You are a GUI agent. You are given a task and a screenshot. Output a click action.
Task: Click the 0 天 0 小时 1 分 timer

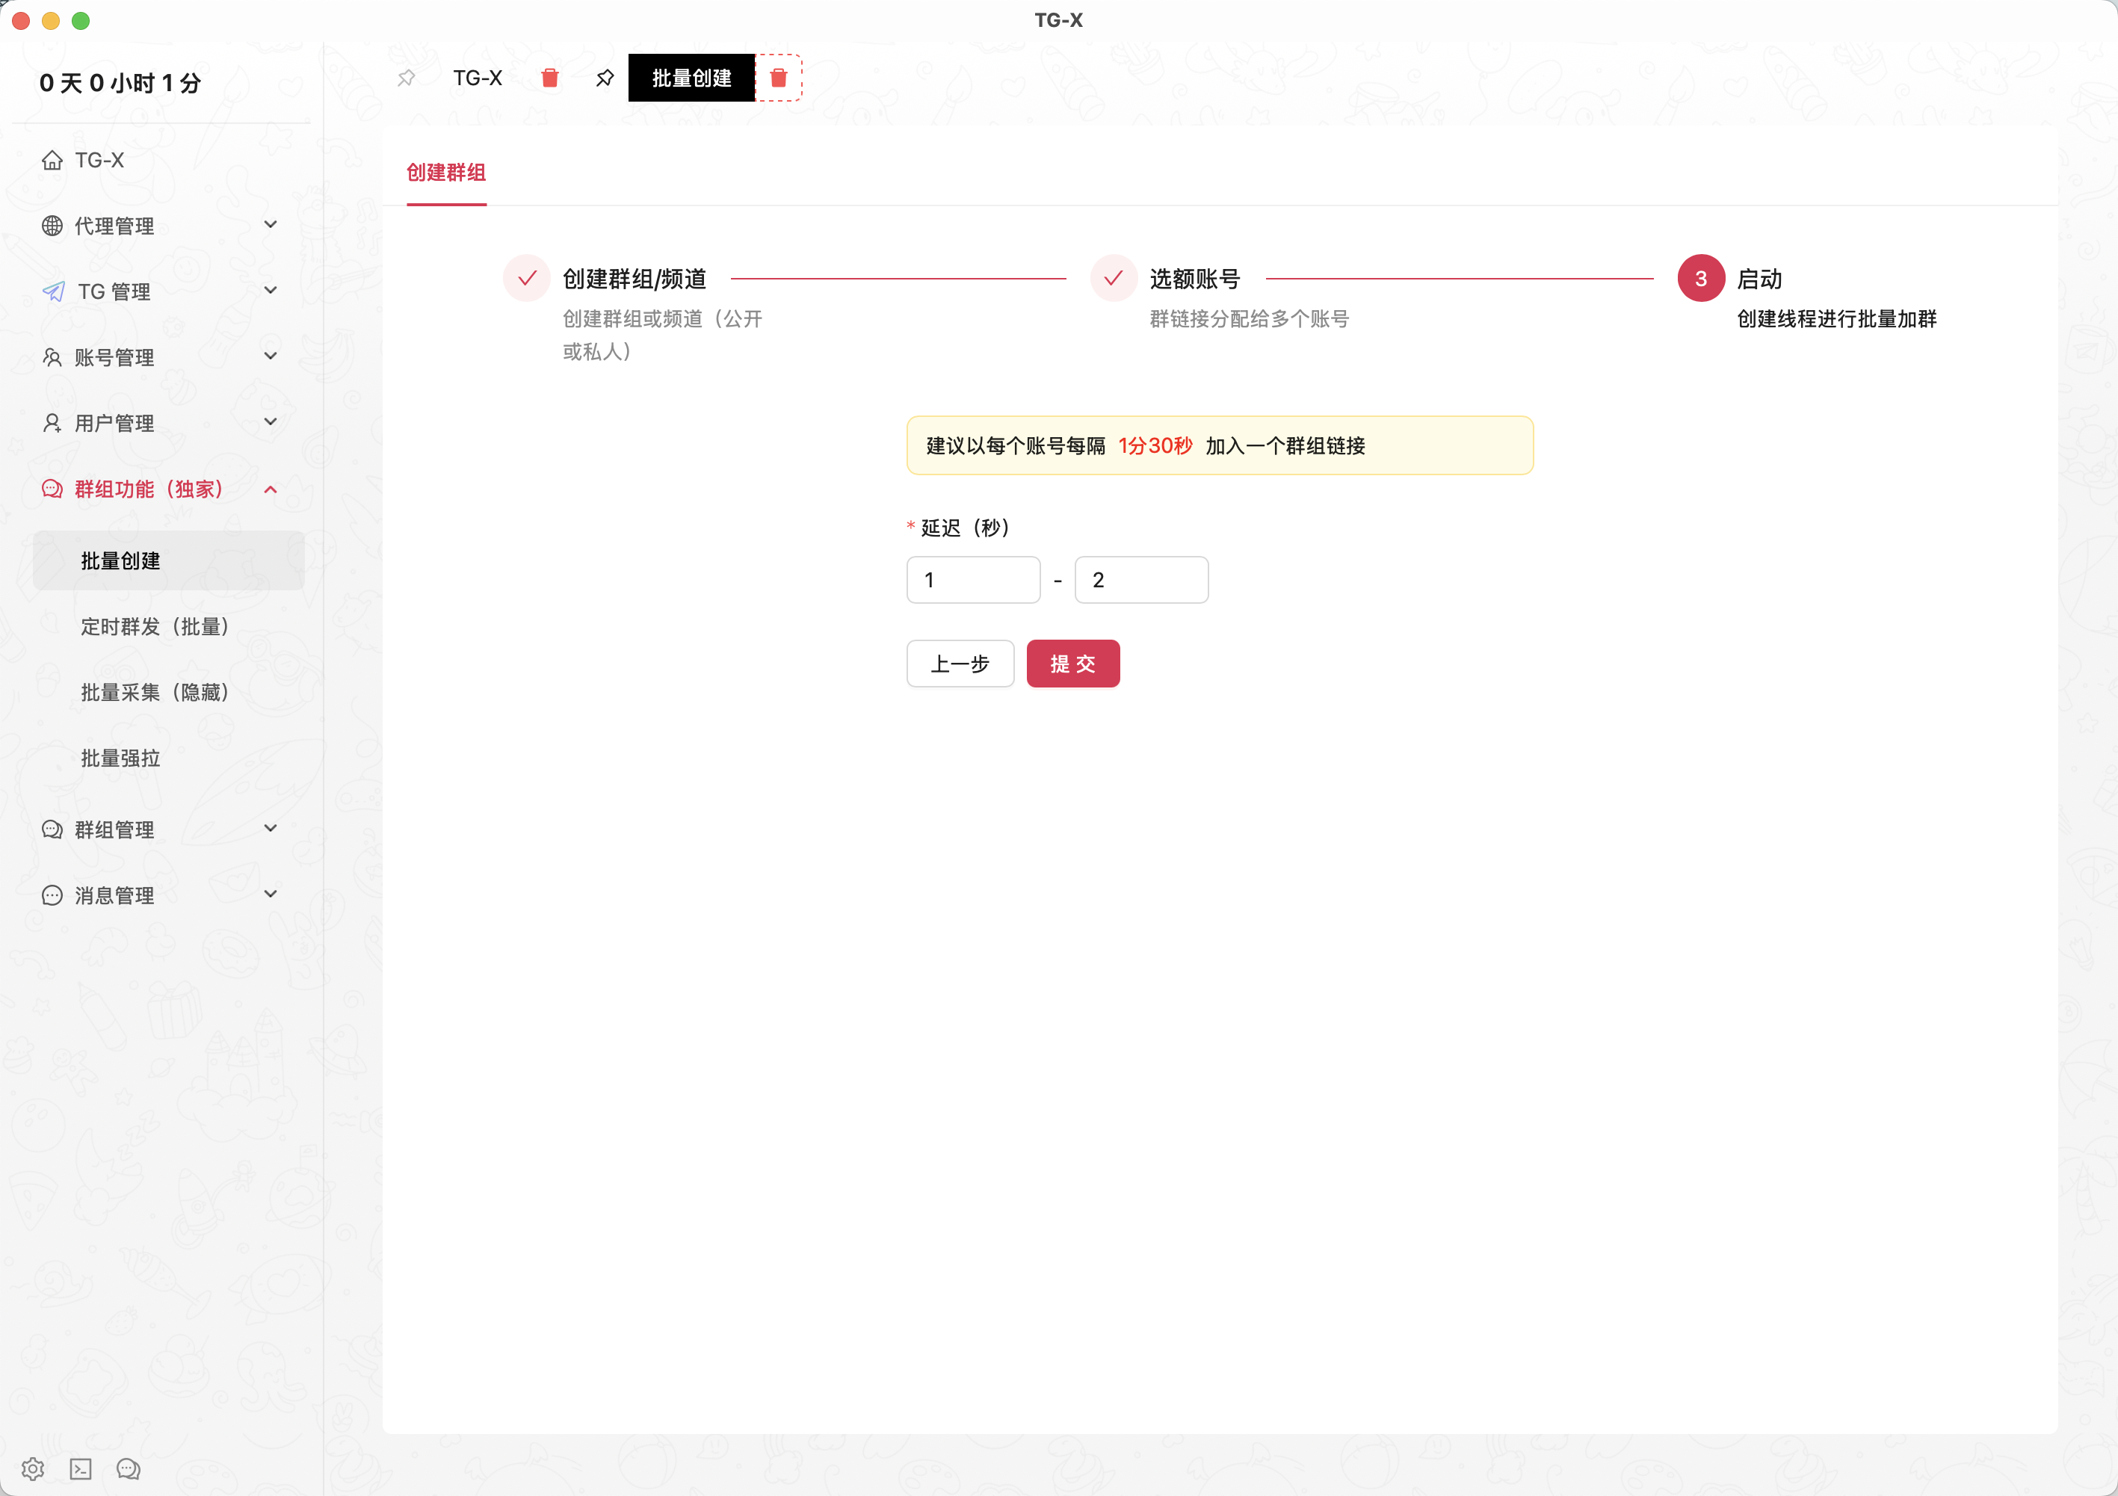pos(120,83)
